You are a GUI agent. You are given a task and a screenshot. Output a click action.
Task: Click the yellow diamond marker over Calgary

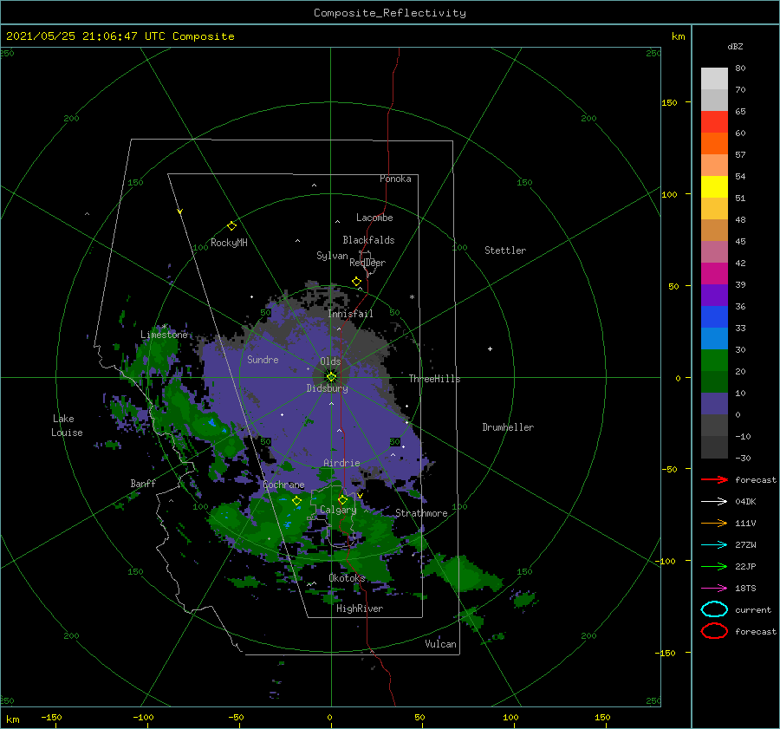(x=342, y=499)
